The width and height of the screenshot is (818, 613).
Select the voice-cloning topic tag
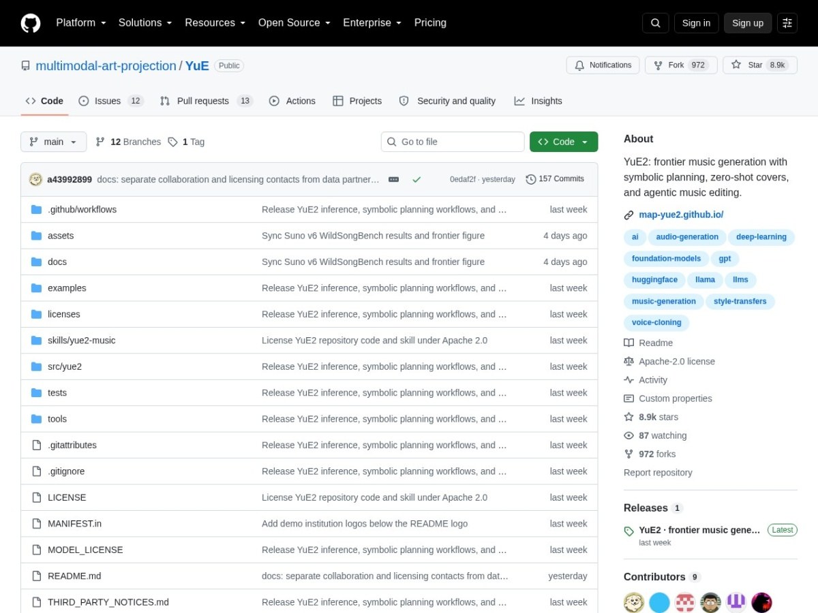pyautogui.click(x=656, y=323)
